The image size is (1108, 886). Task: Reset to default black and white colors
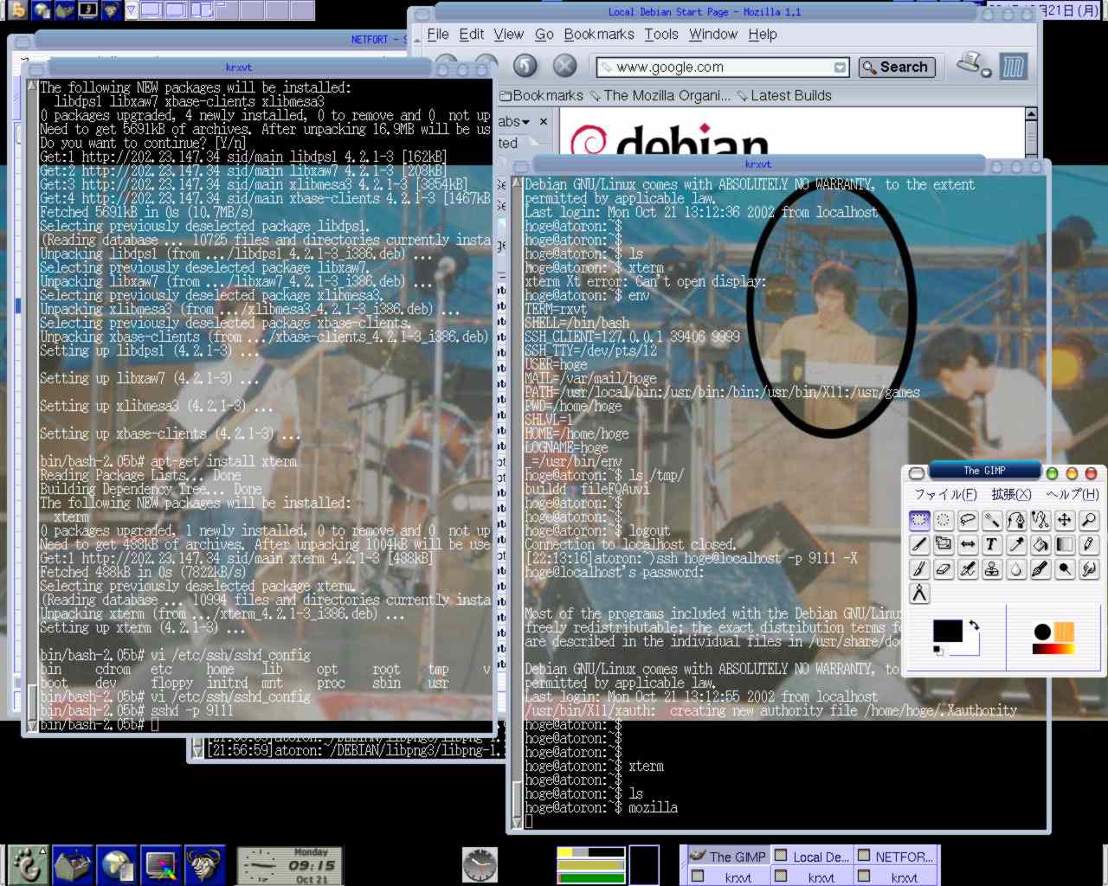[x=937, y=651]
